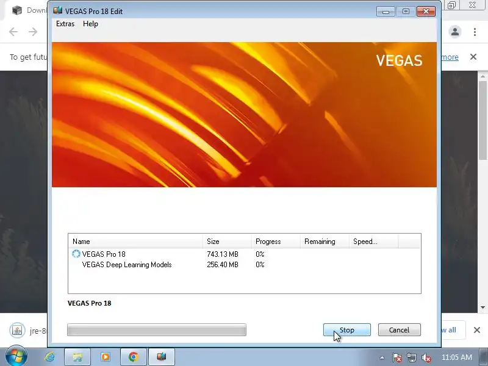Viewport: 488px width, 366px height.
Task: Open the Chrome profile avatar
Action: click(455, 32)
